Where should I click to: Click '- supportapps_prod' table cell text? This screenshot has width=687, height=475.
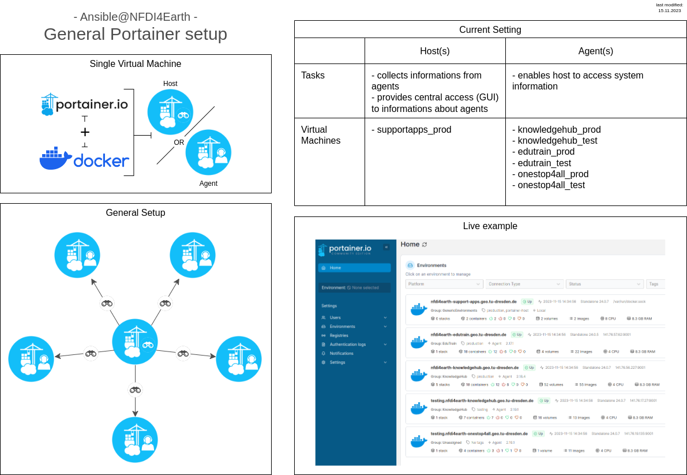coord(411,130)
